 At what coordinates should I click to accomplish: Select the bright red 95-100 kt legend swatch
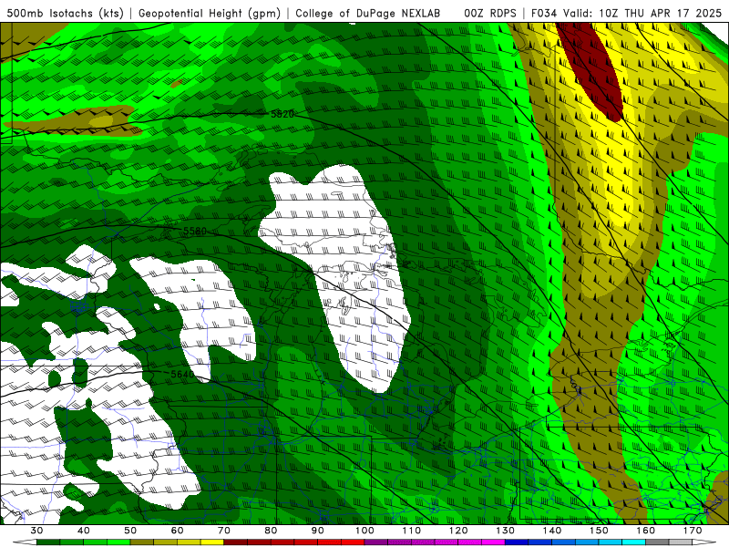tap(353, 542)
